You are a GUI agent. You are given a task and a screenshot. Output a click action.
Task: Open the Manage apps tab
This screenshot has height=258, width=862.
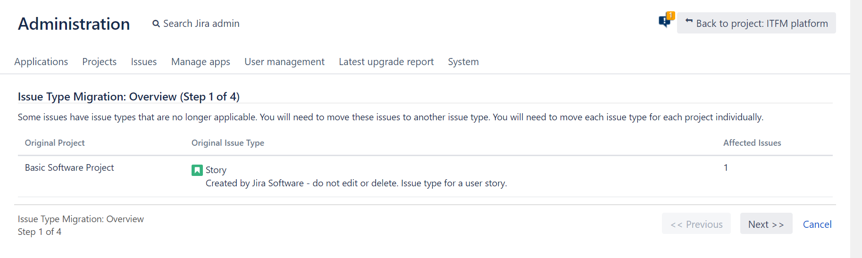point(201,62)
